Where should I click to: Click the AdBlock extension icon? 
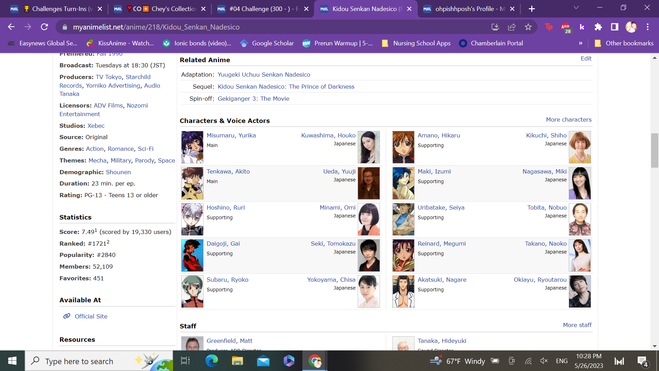[x=565, y=27]
